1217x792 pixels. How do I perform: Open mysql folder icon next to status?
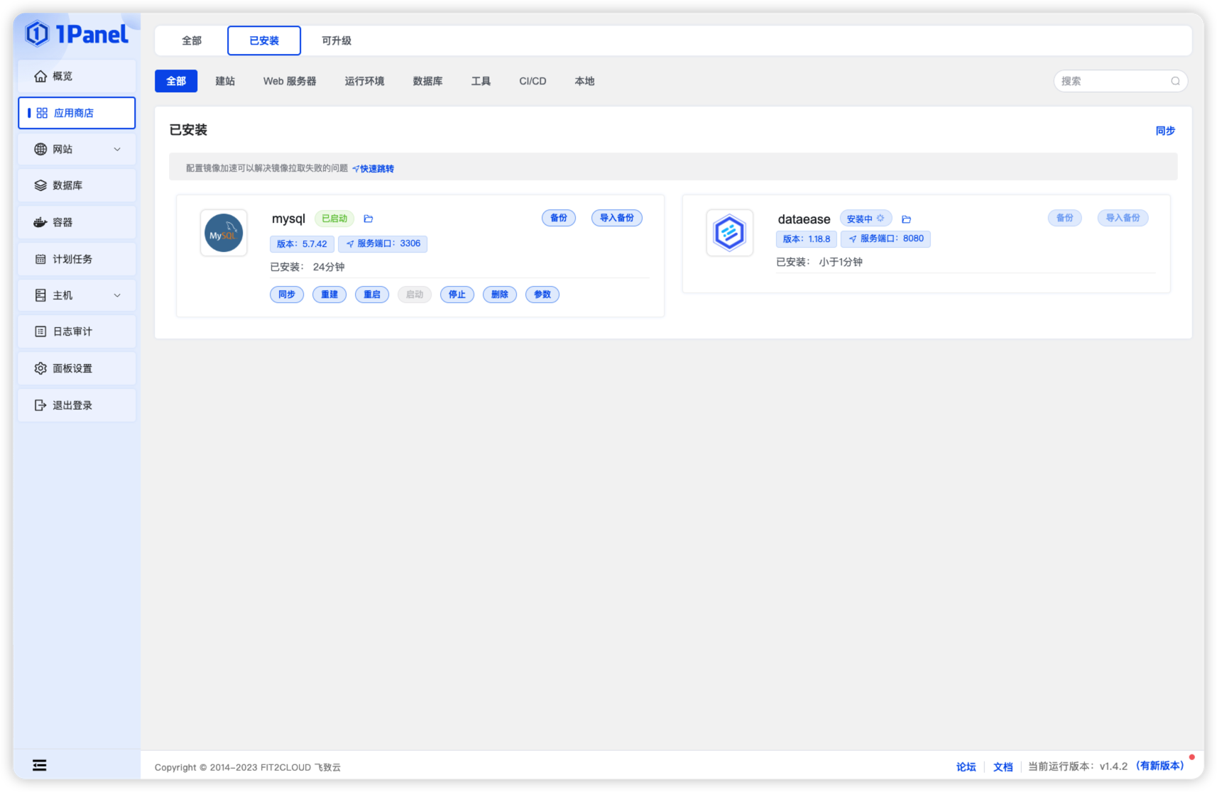[x=368, y=219]
